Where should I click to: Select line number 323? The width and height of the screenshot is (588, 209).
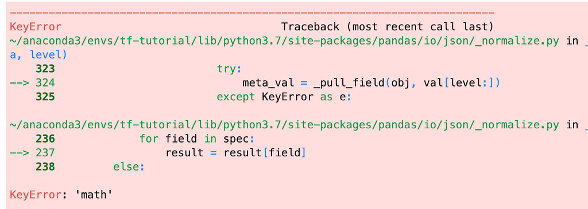[x=45, y=69]
